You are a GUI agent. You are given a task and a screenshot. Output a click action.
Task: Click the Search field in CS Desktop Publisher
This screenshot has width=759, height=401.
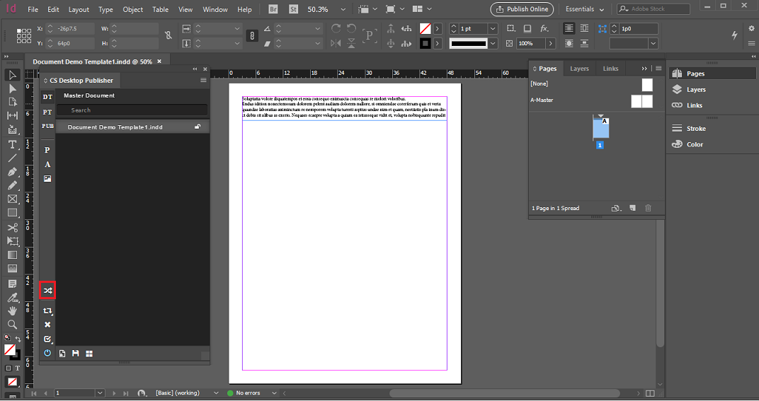[132, 110]
